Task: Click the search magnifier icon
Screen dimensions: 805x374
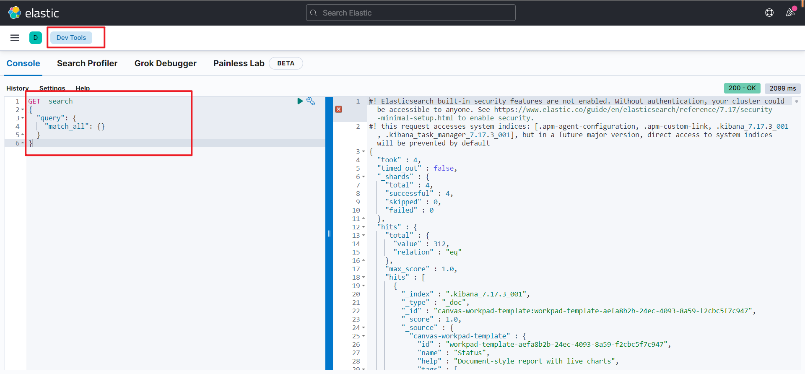Action: coord(314,13)
